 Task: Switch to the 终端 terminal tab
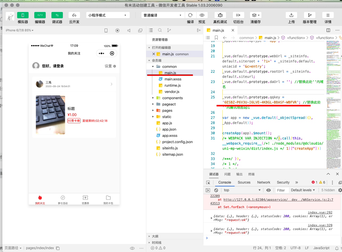pyautogui.click(x=251, y=174)
